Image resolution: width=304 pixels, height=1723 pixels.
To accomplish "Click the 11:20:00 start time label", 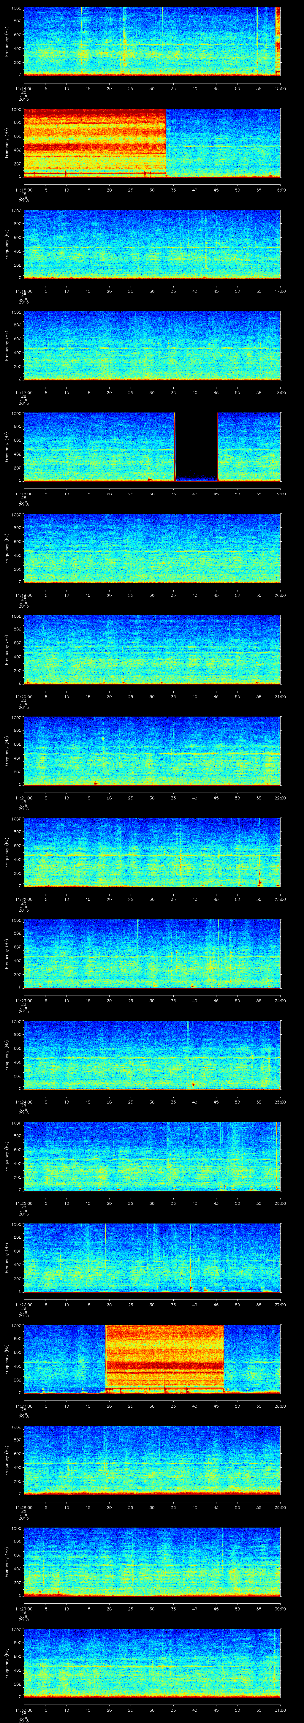I will click(23, 696).
